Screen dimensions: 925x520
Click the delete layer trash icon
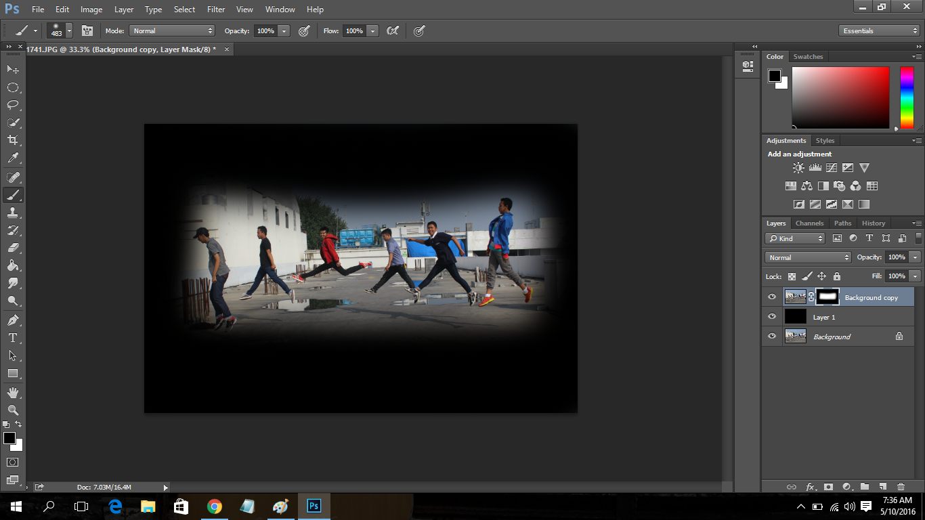901,486
